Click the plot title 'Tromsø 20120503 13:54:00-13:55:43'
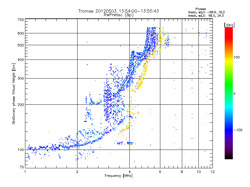The image size is (250, 187). [x=118, y=11]
